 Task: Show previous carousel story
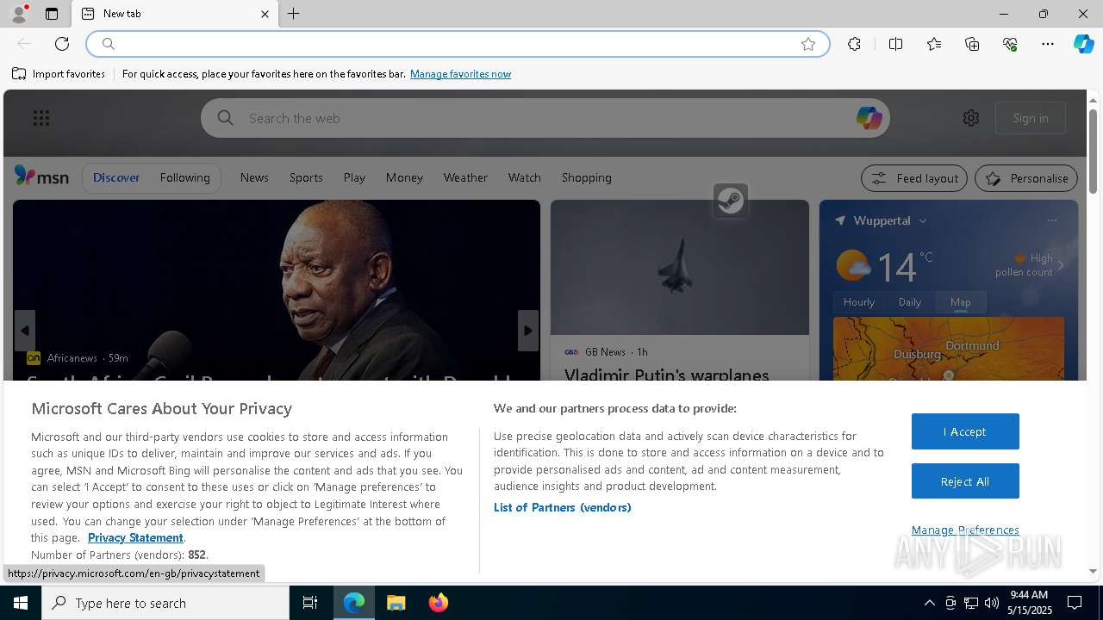[25, 331]
